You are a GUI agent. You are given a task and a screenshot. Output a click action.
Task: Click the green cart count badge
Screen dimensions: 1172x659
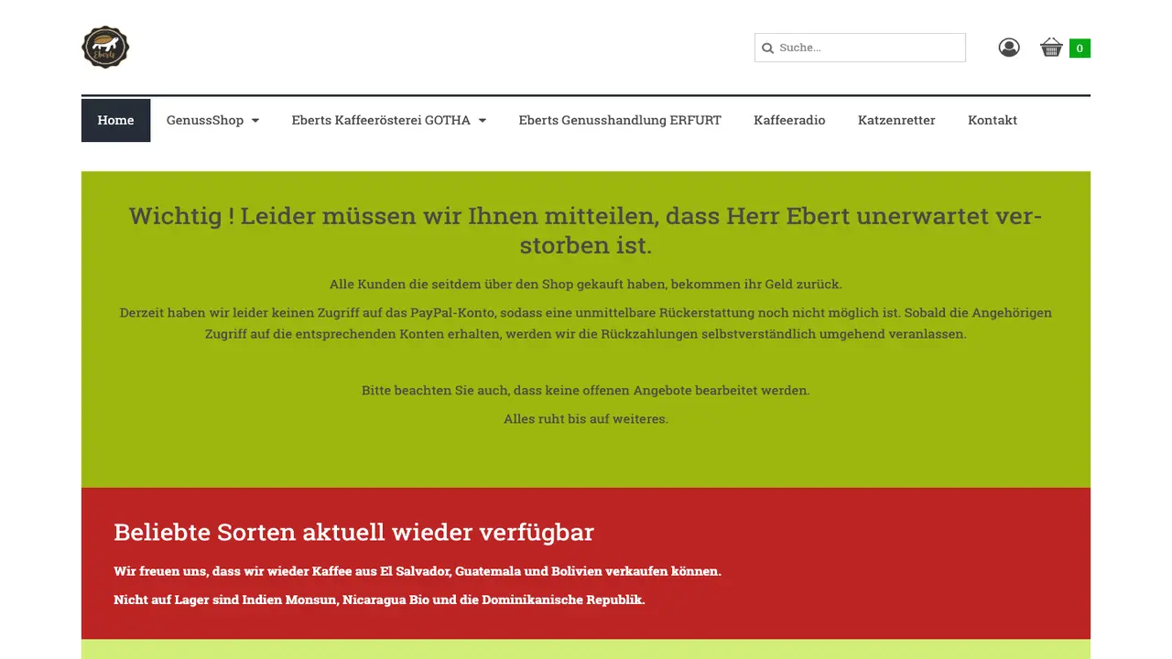tap(1080, 49)
